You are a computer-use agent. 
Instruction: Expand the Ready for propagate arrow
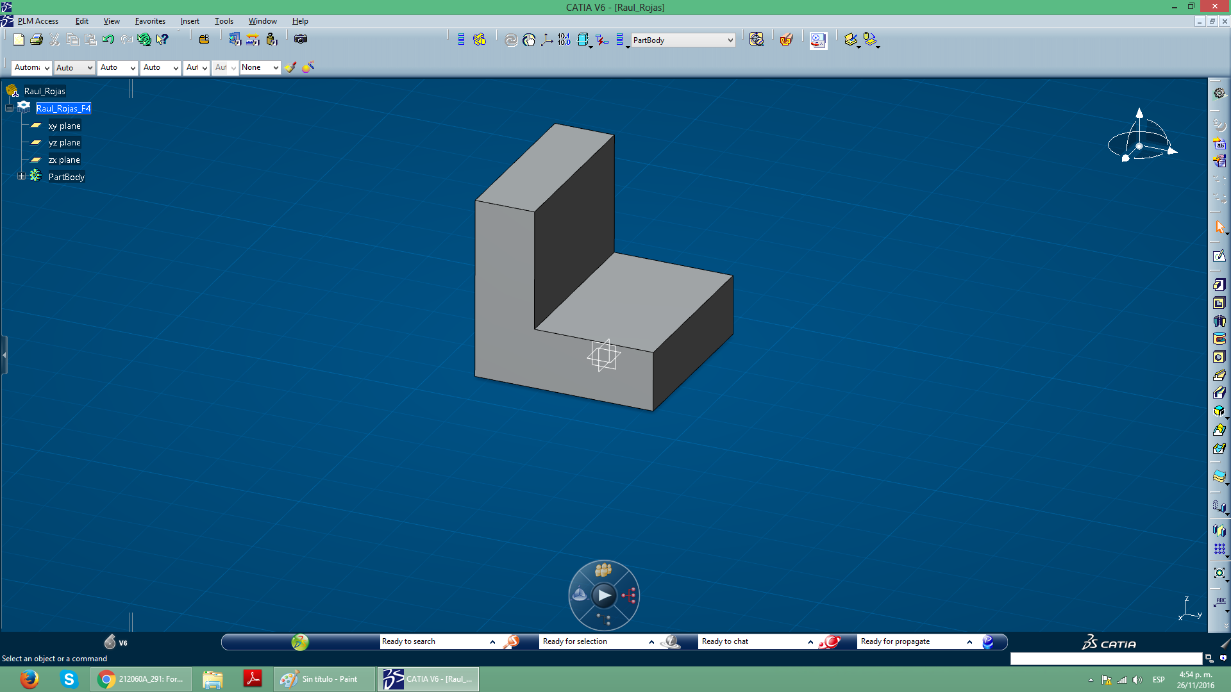tap(969, 641)
